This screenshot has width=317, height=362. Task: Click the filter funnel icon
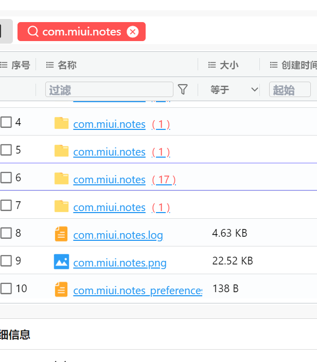point(183,89)
